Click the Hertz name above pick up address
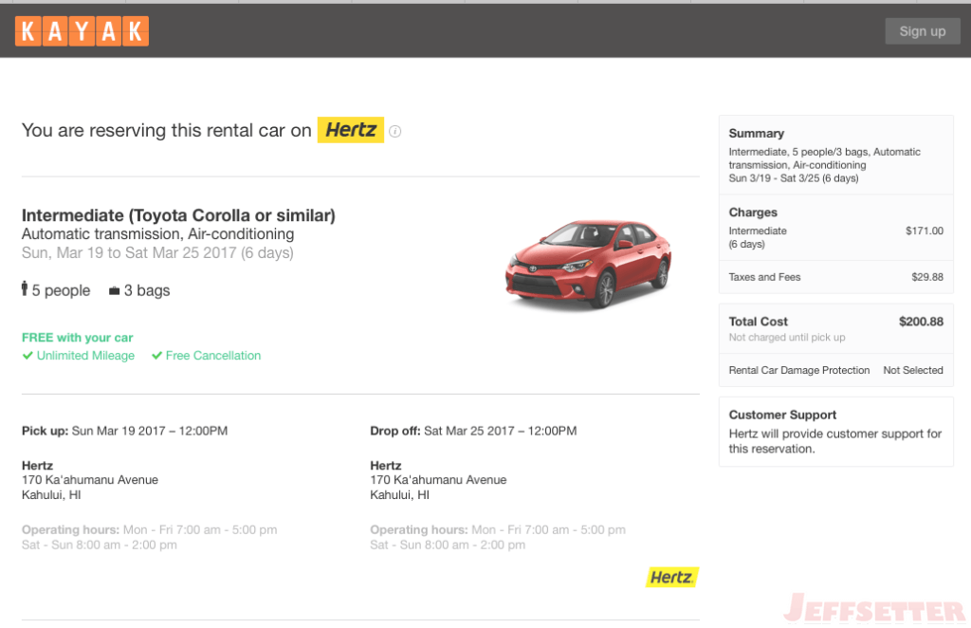The image size is (971, 628). coord(37,466)
